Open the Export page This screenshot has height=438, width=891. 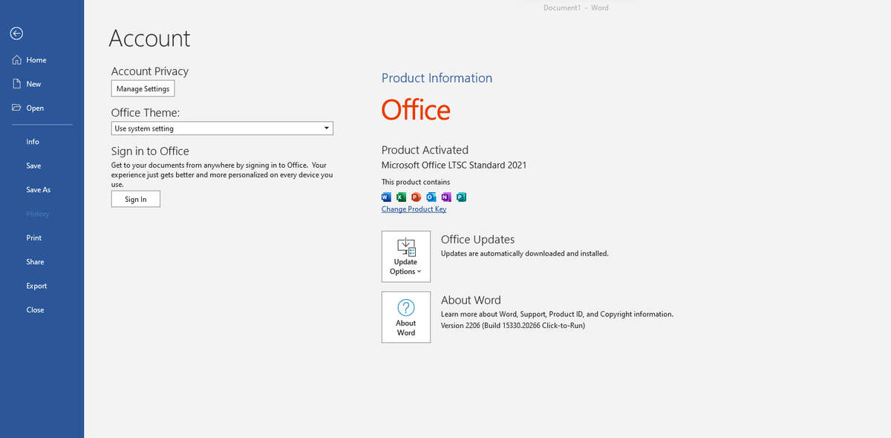pyautogui.click(x=36, y=286)
